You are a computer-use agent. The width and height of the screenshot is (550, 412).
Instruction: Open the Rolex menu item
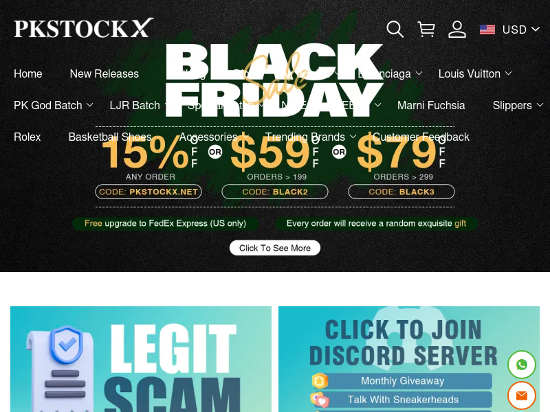click(x=27, y=137)
